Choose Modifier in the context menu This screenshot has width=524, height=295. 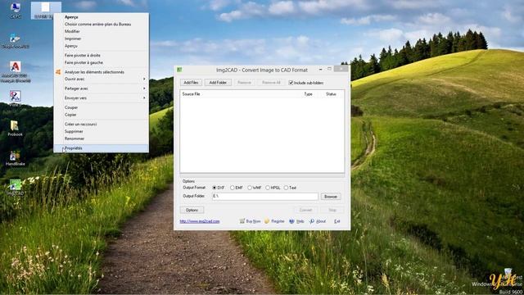[x=101, y=31]
